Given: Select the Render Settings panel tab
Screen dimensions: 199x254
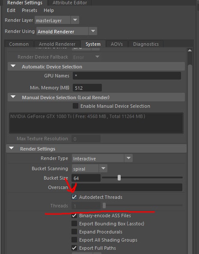Looking at the screenshot, I should 25,3.
